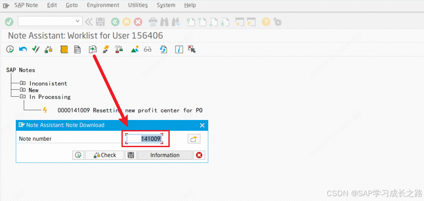Click the Execute clock icon in application toolbar
The image size is (424, 201).
pyautogui.click(x=10, y=49)
